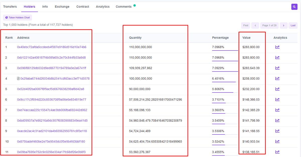Screen dimensions: 301x157
Task: Click the total holders count text
Action: [38, 25]
